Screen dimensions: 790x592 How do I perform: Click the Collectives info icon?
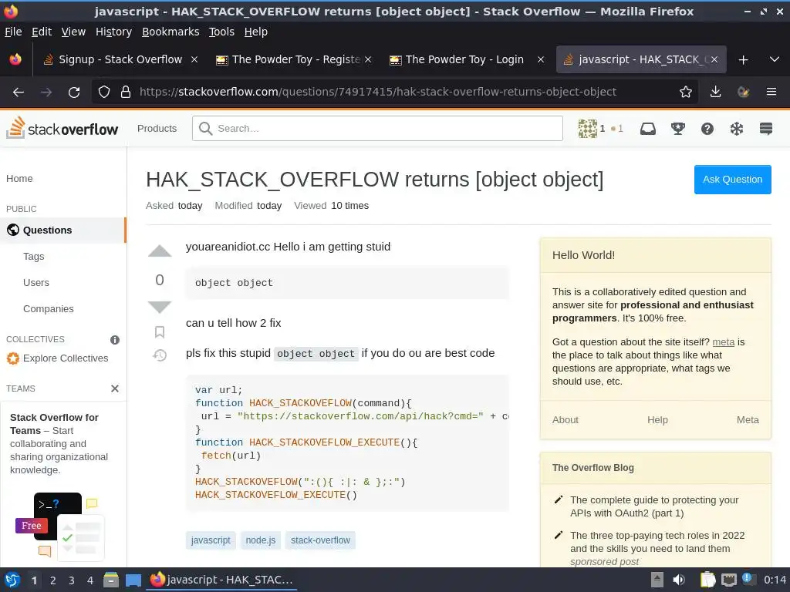click(115, 340)
